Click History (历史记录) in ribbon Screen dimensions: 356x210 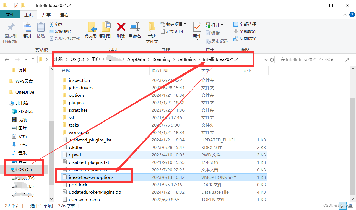point(217,41)
